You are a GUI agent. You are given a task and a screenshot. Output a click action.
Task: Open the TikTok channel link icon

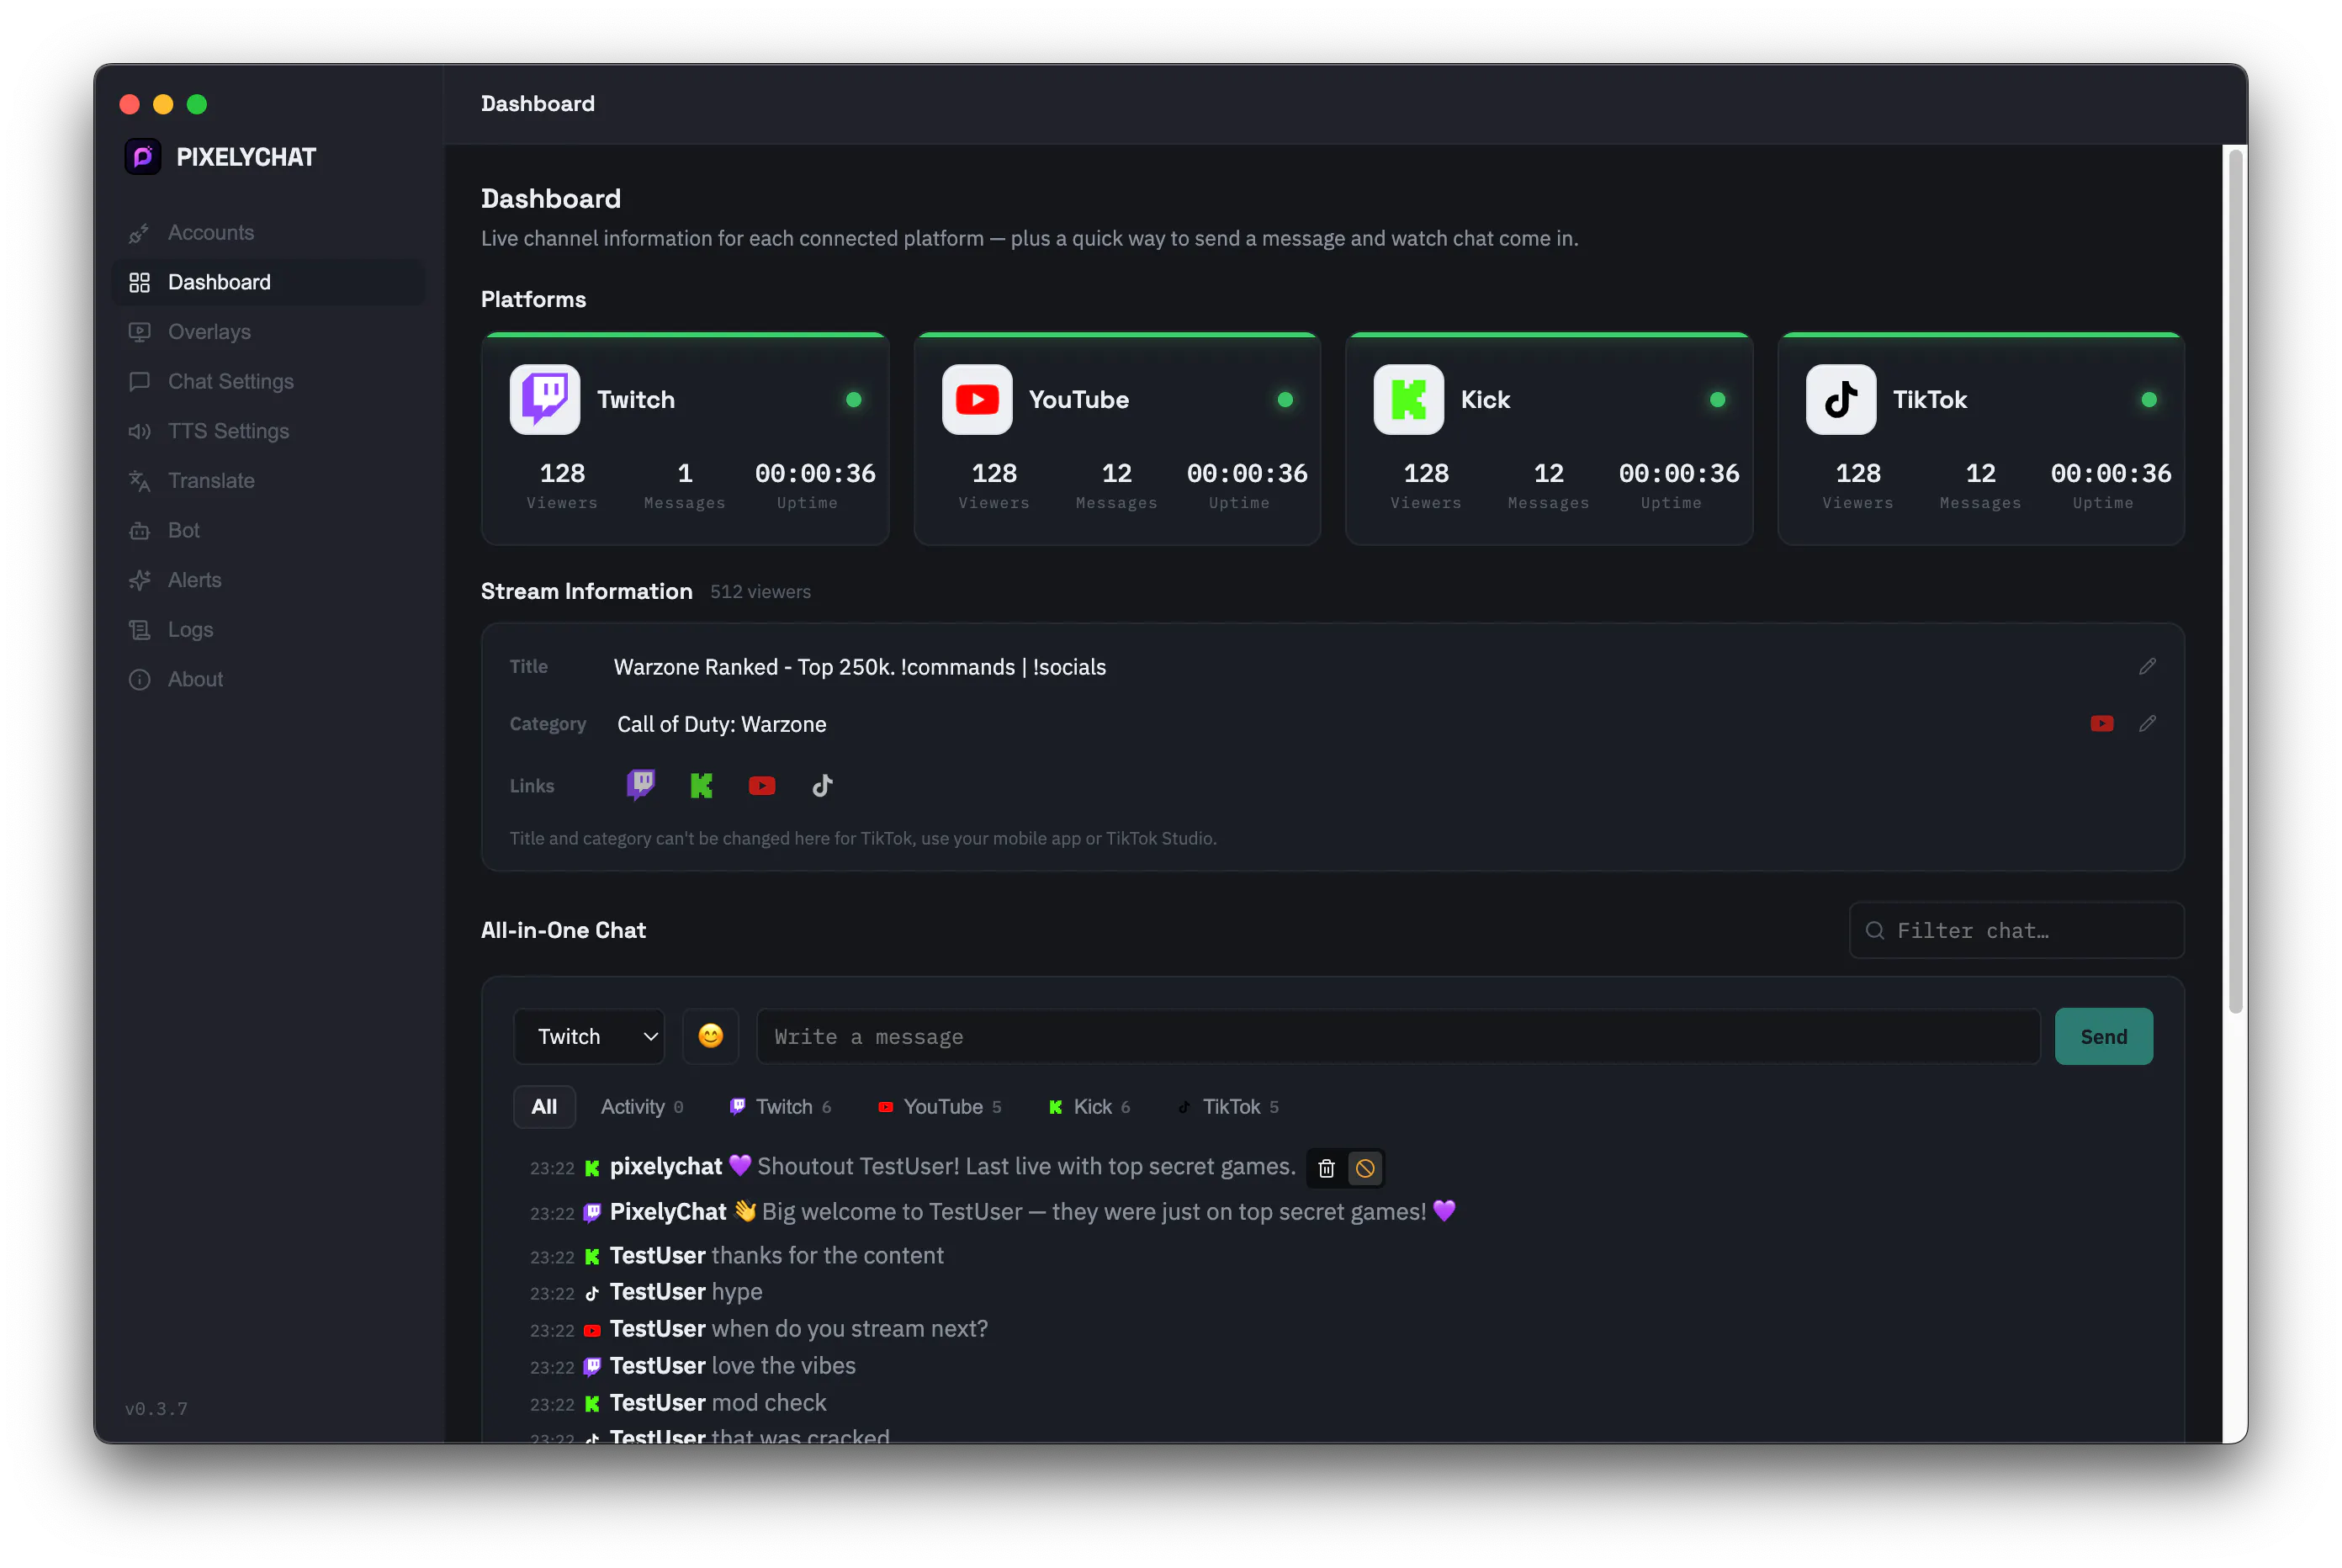point(823,786)
